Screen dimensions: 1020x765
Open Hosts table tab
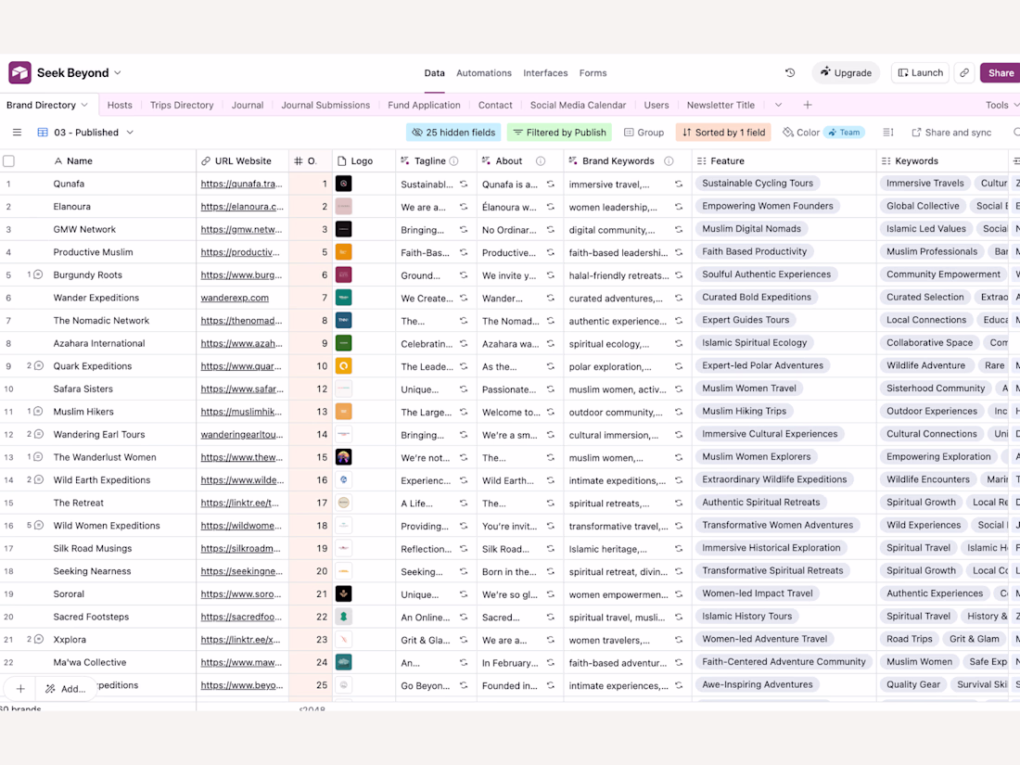pos(120,105)
